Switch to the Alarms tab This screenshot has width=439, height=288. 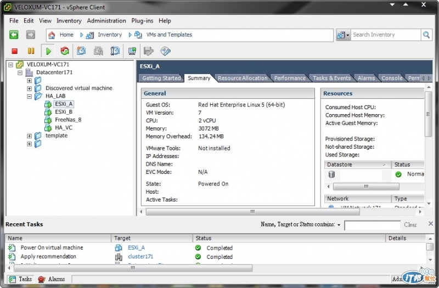click(366, 78)
